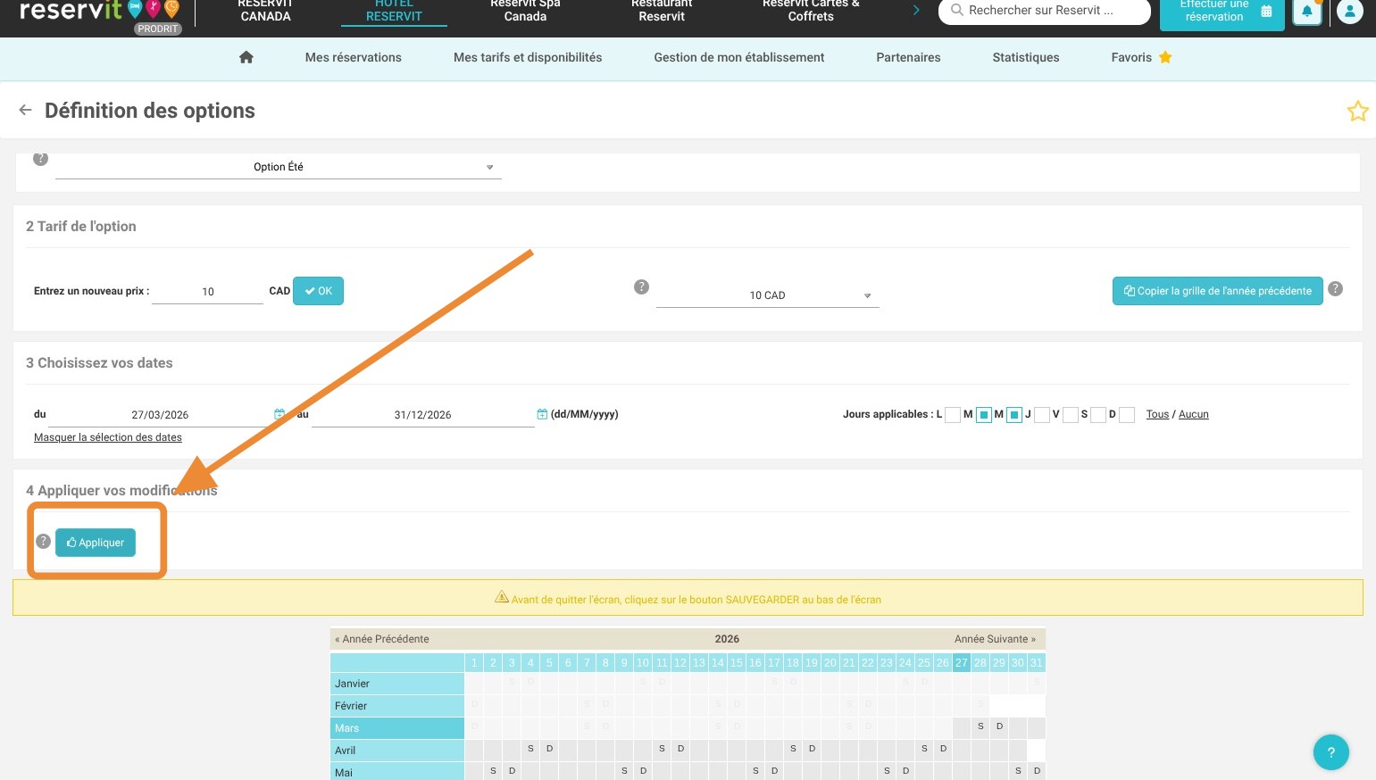Click the reservit logo
The width and height of the screenshot is (1376, 780).
point(99,12)
